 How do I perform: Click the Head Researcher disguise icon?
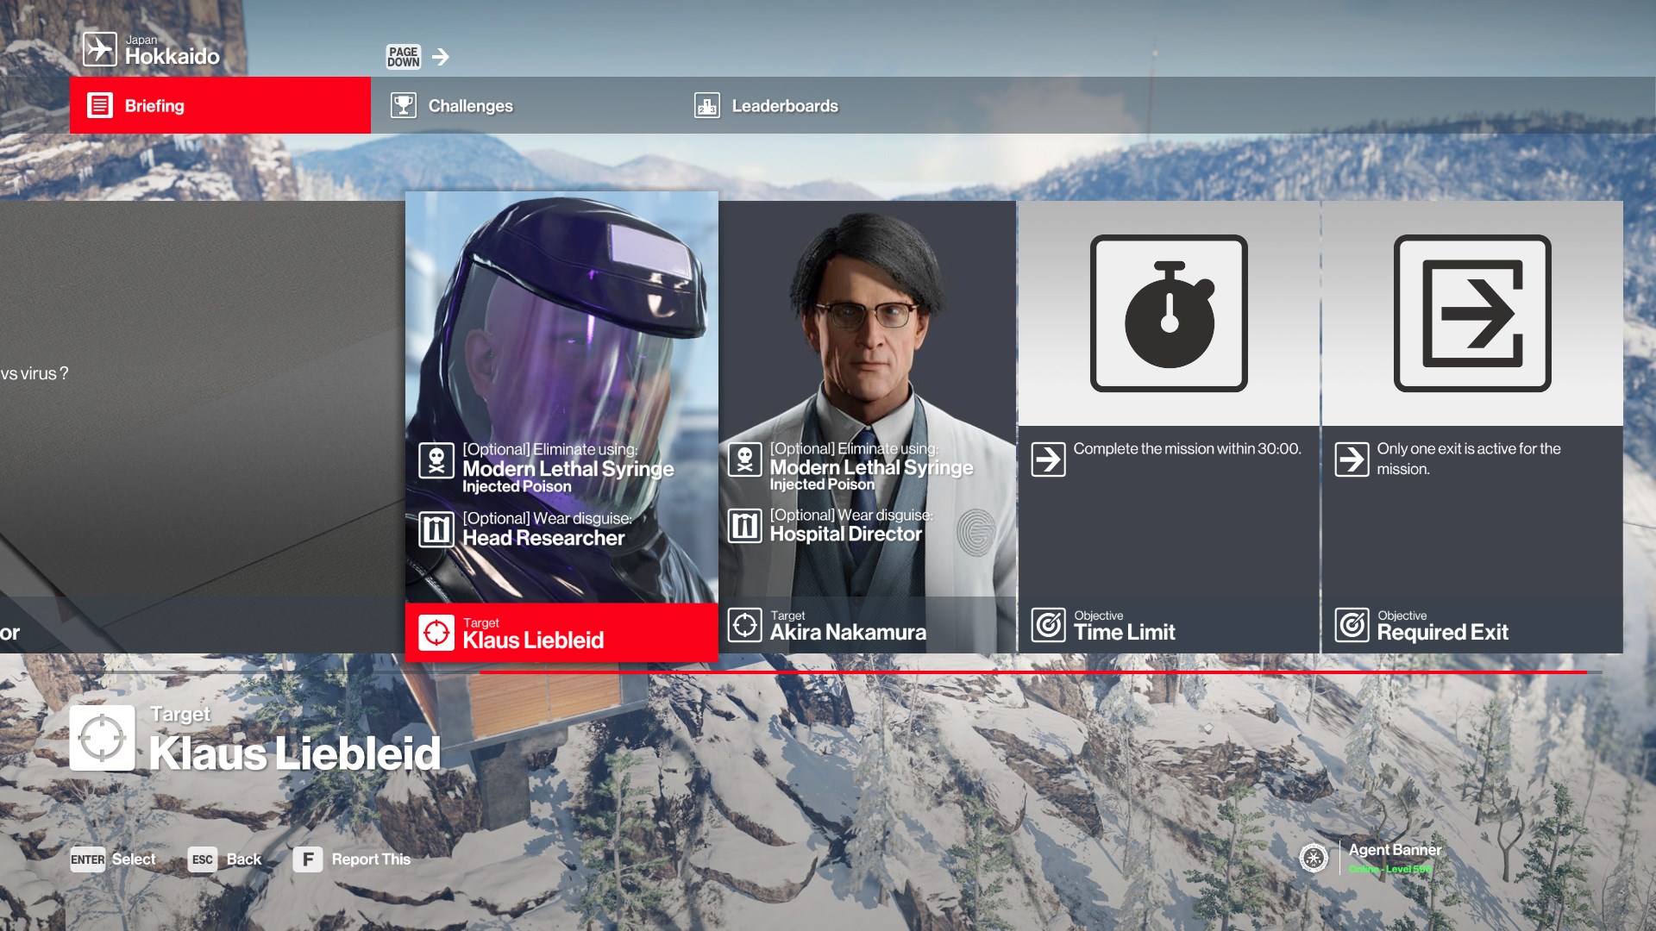(x=436, y=528)
